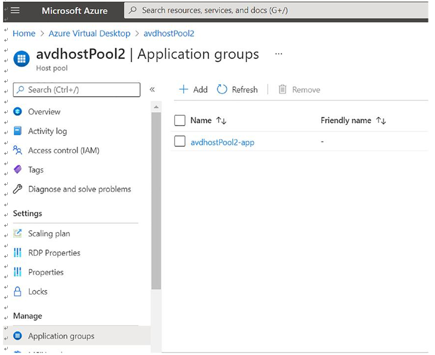
Task: Click the sidebar vertical scrollbar thumb
Action: [x=156, y=201]
